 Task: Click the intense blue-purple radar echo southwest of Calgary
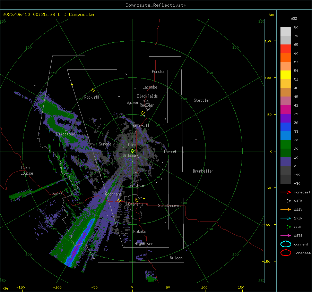tap(80, 242)
